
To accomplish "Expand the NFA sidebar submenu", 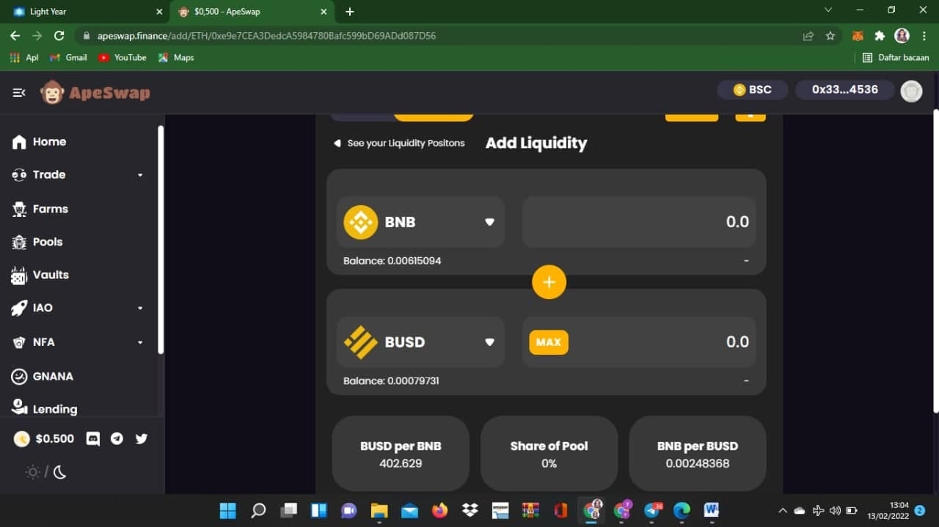I will tap(78, 342).
